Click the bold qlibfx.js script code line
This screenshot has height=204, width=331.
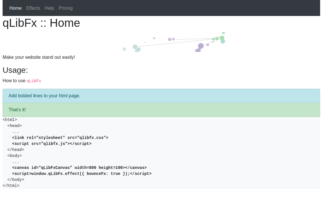[52, 144]
